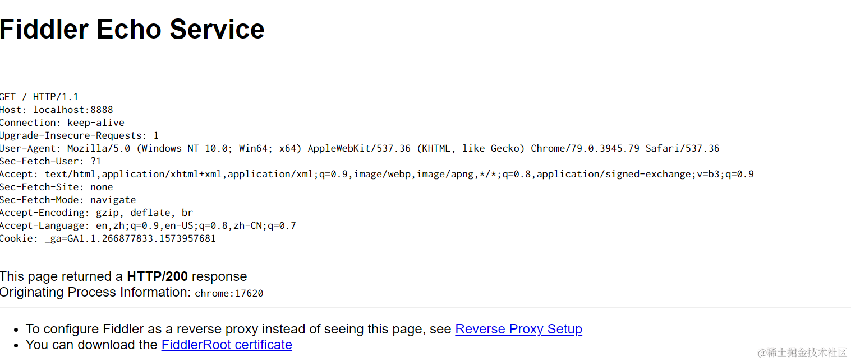
Task: Click the 'chrome:17620' process value
Action: (x=229, y=293)
